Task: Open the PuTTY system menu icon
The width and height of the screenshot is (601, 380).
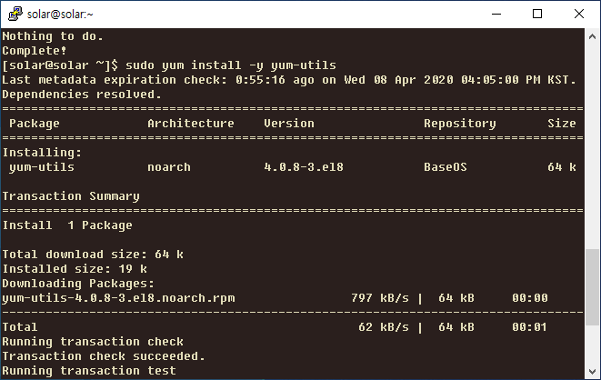Action: (15, 14)
